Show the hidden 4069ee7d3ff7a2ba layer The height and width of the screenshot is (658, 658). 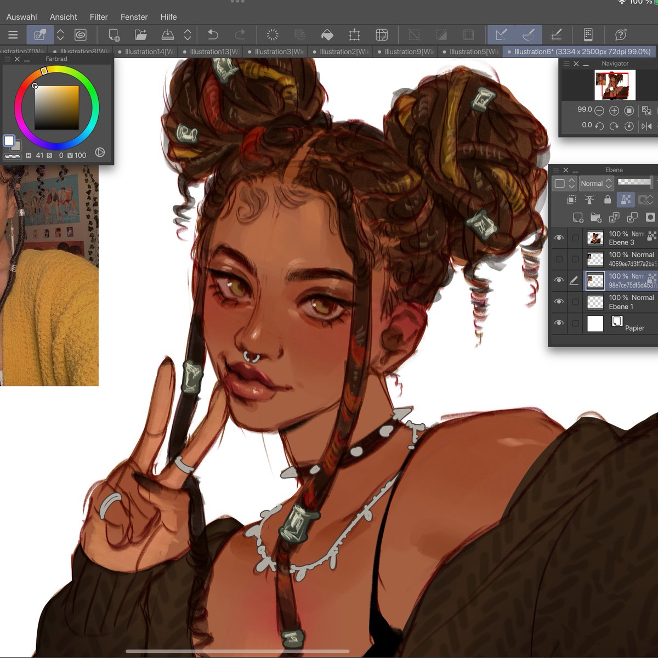click(x=559, y=259)
